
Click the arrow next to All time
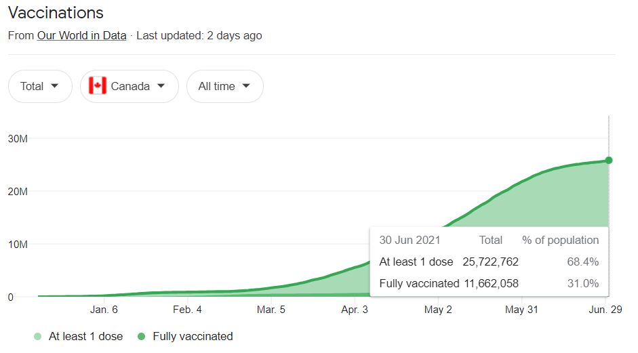[245, 86]
